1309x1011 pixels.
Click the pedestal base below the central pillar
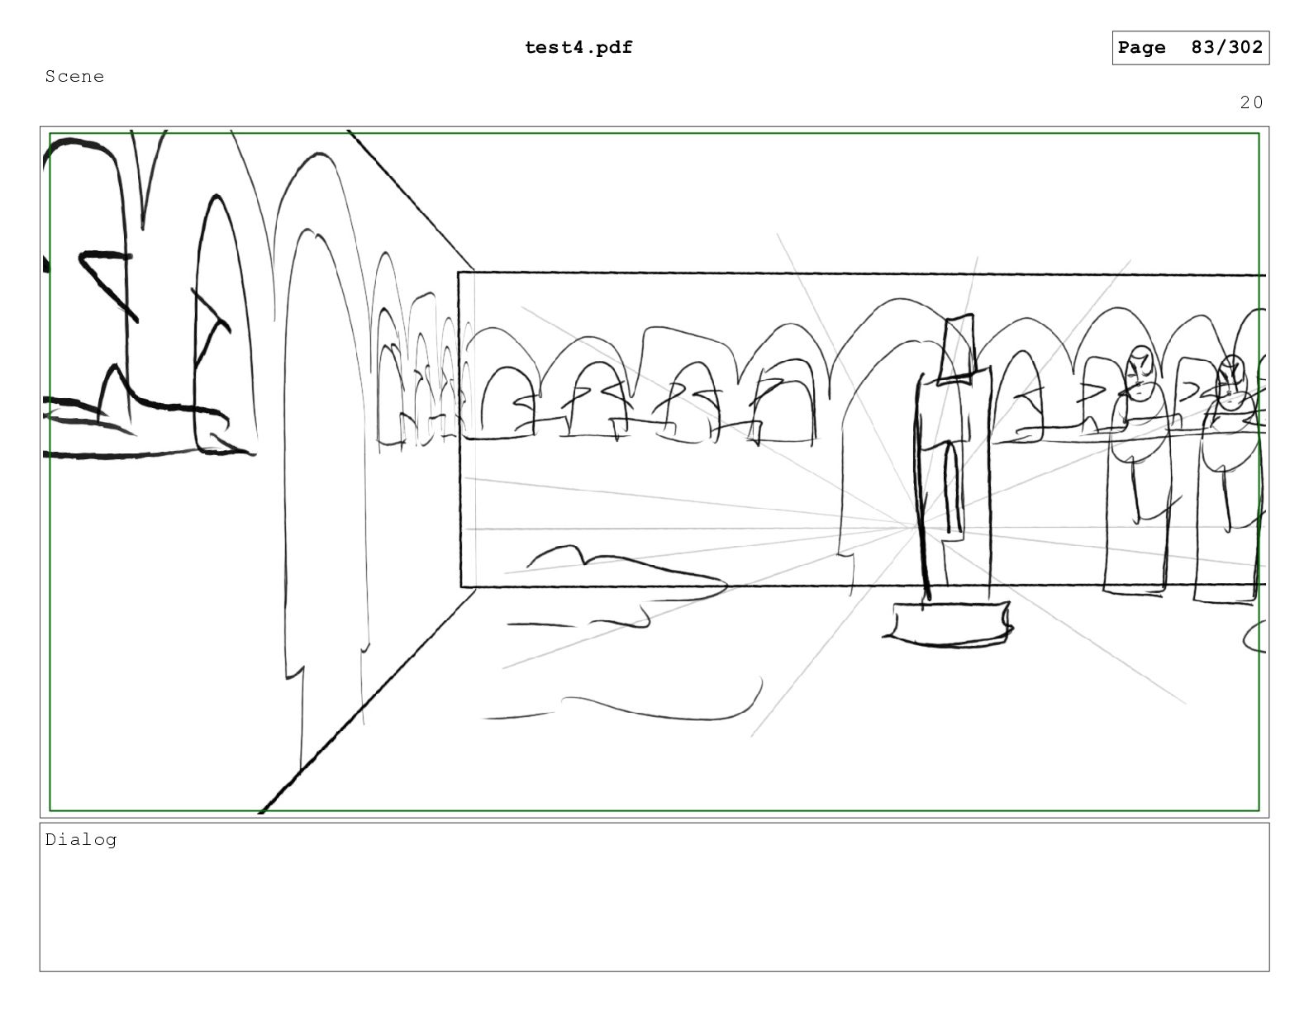[949, 621]
